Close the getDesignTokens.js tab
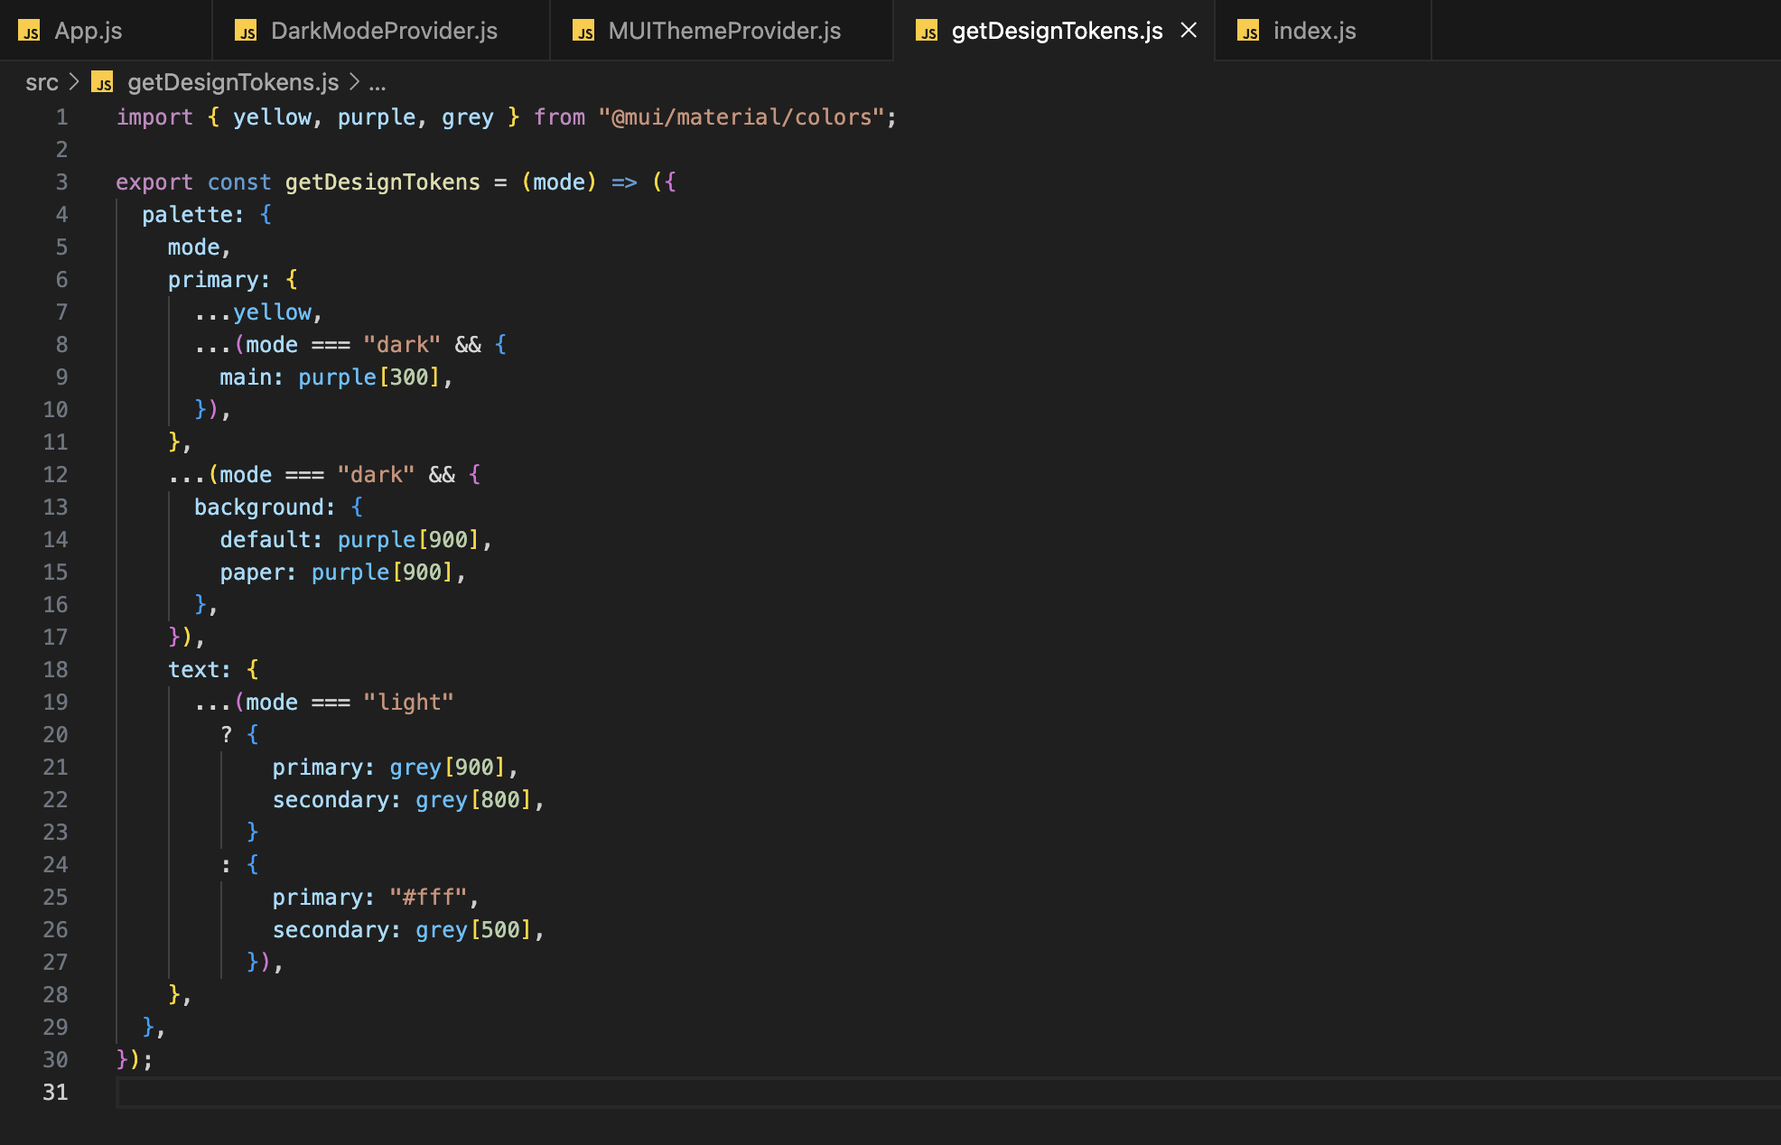 tap(1189, 31)
